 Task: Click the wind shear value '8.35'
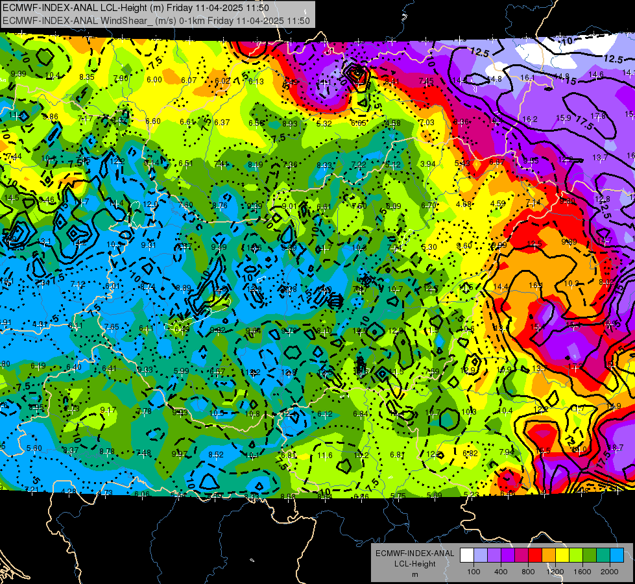pos(87,77)
